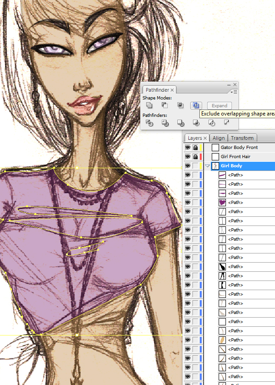Image resolution: width=275 pixels, height=385 pixels.
Task: Open the Pathfinder panel flyout menu
Action: pos(234,92)
